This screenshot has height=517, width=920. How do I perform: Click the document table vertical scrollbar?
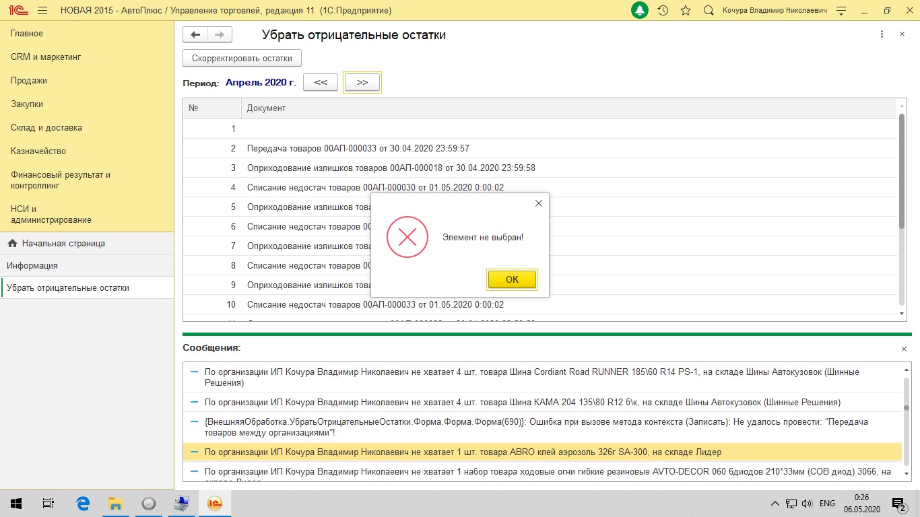[902, 171]
